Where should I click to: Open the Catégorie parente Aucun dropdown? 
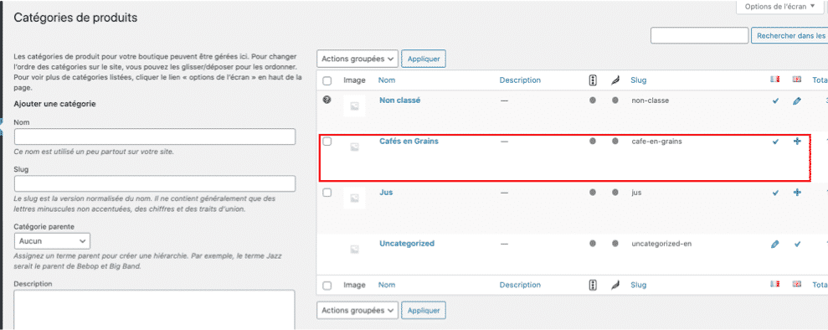pos(52,240)
